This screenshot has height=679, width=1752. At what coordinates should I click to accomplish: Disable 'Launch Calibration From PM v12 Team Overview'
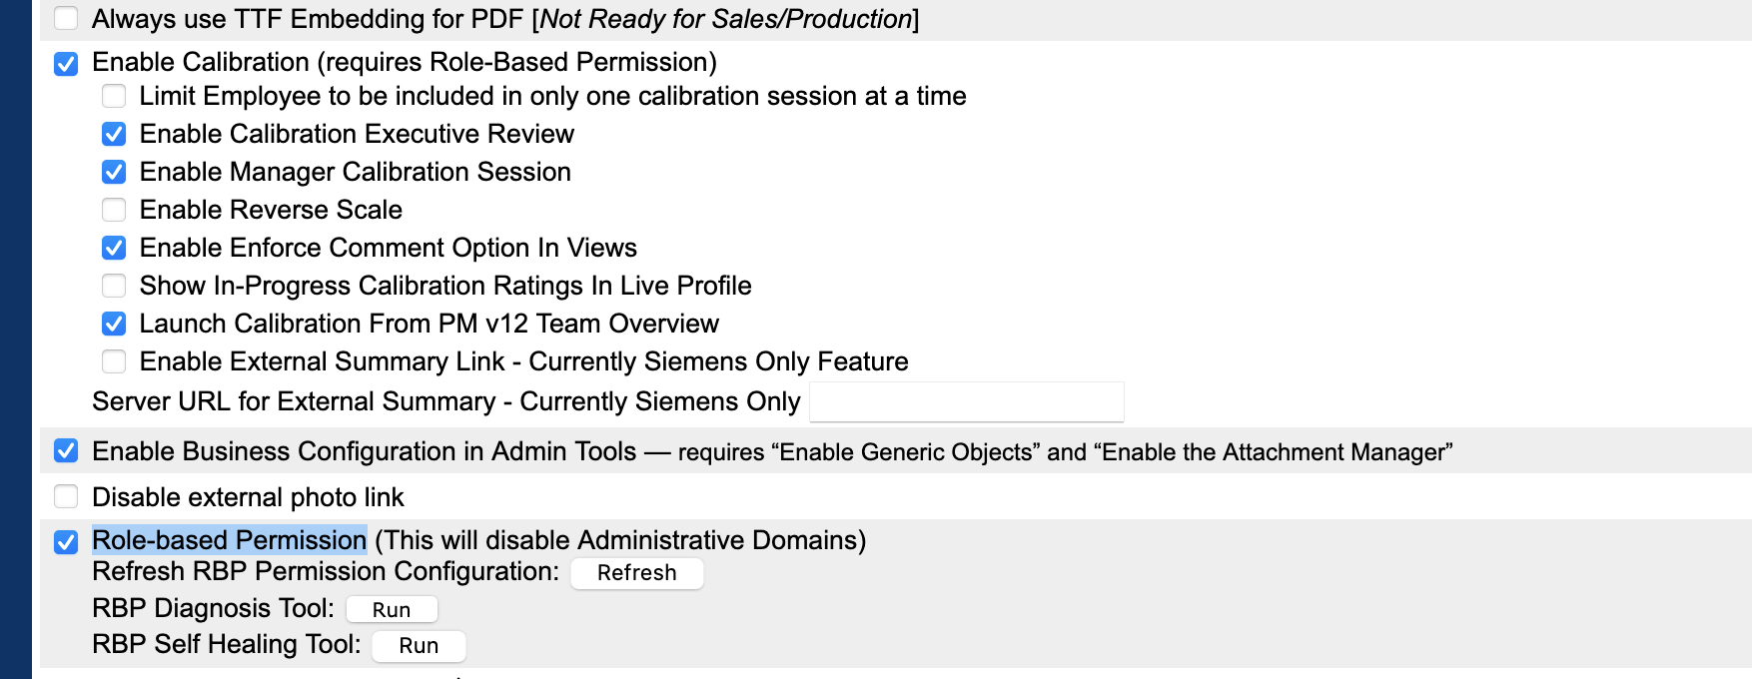pyautogui.click(x=113, y=324)
